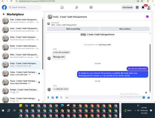The image size is (155, 118).
Task: Click the browser address bar URL
Action: pos(37,1)
